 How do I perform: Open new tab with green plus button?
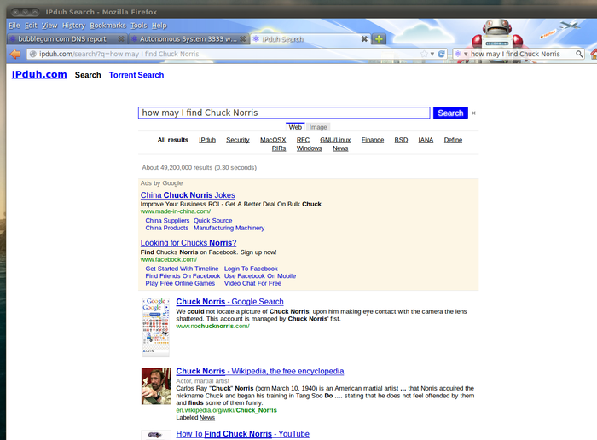click(379, 39)
